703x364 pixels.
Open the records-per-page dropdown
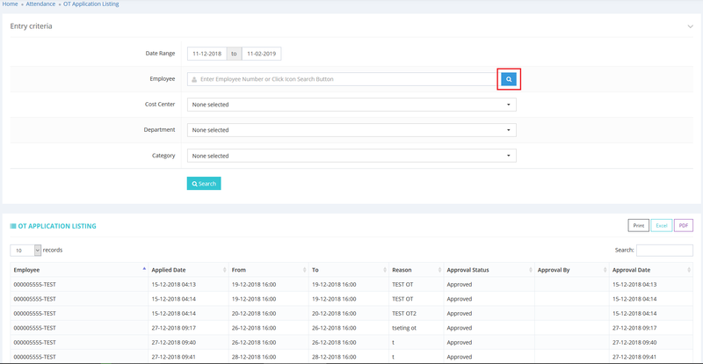tap(25, 251)
